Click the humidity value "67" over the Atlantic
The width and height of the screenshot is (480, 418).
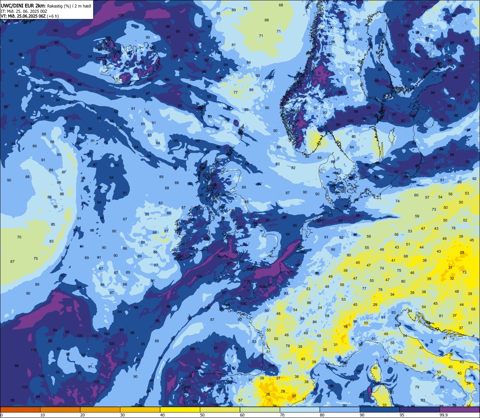point(12,261)
